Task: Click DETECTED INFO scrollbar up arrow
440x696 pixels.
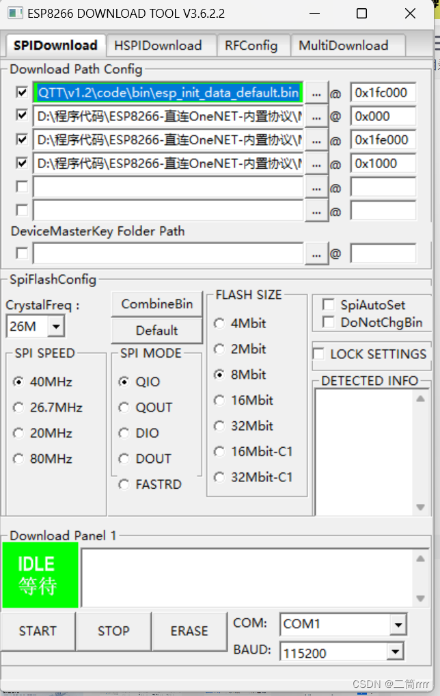Action: tap(420, 399)
